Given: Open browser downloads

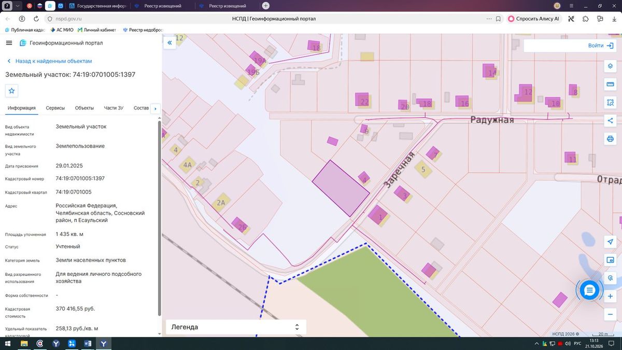Looking at the screenshot, I should [615, 19].
